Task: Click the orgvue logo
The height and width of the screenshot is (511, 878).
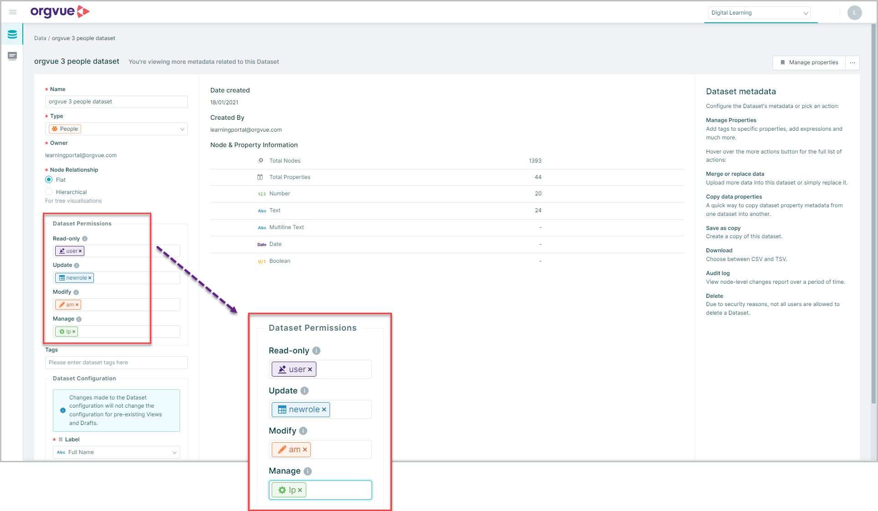Action: click(60, 12)
